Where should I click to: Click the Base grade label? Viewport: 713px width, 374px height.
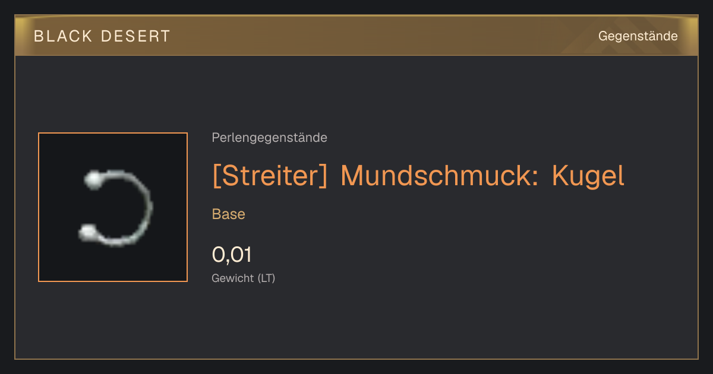(229, 214)
